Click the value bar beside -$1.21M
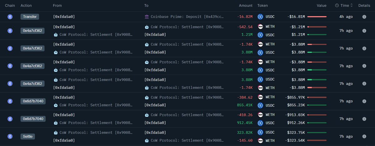This screenshot has width=375, height=146. pyautogui.click(x=317, y=27)
